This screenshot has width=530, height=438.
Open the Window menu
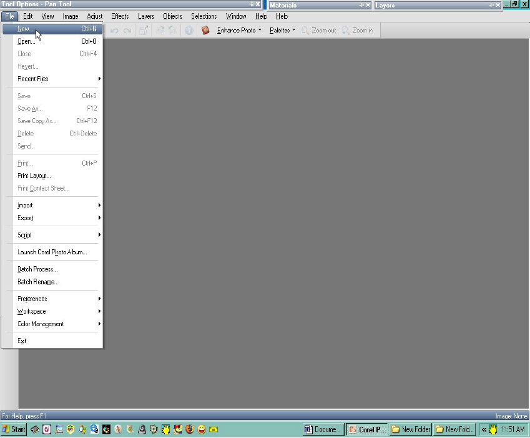[x=236, y=16]
